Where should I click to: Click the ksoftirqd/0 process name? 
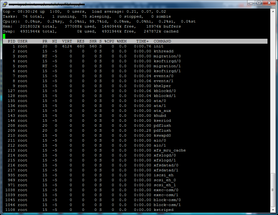coord(167,61)
